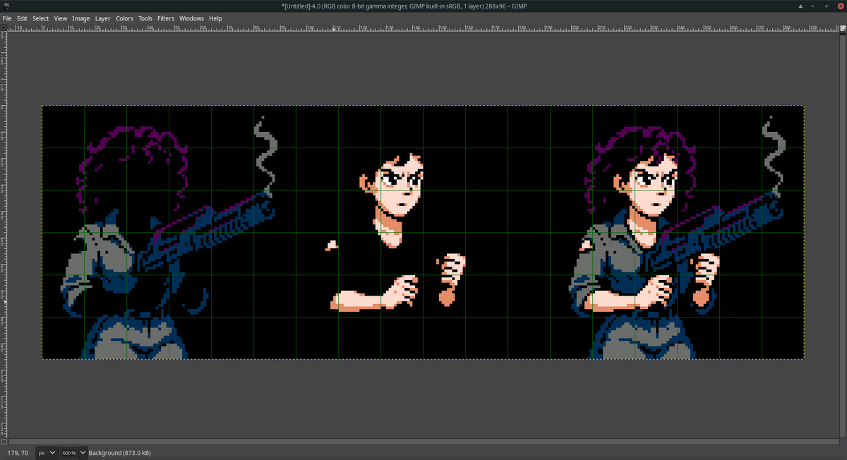Click the keep-above arrow icon in title bar
Viewport: 847px width, 460px height.
tap(800, 6)
